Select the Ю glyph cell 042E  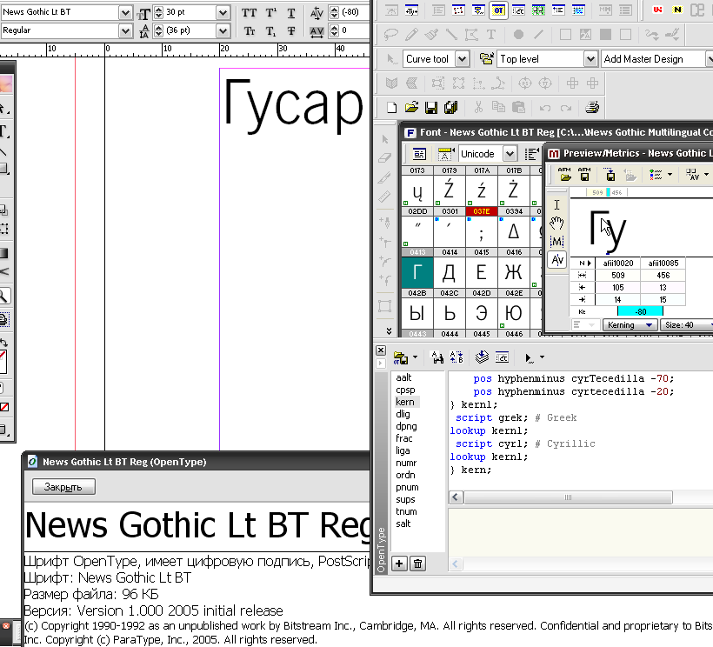[x=514, y=314]
